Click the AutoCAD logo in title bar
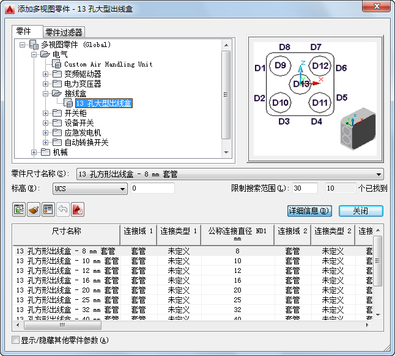Image resolution: width=395 pixels, height=356 pixels. [x=10, y=9]
